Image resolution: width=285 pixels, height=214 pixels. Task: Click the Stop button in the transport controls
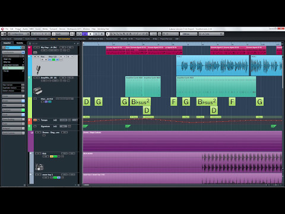(90, 34)
